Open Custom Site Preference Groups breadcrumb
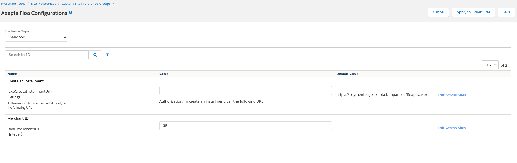The image size is (517, 163). 86,4
